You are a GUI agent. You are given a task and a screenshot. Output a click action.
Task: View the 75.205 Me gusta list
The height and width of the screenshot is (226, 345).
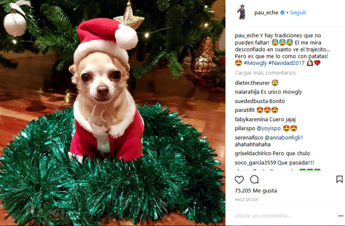(256, 191)
